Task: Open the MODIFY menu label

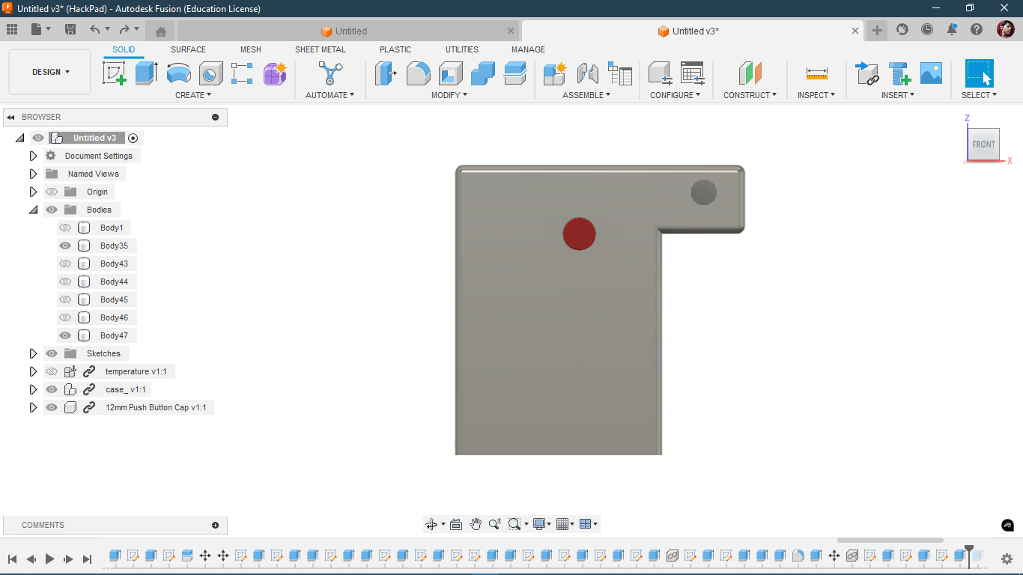Action: [x=449, y=95]
